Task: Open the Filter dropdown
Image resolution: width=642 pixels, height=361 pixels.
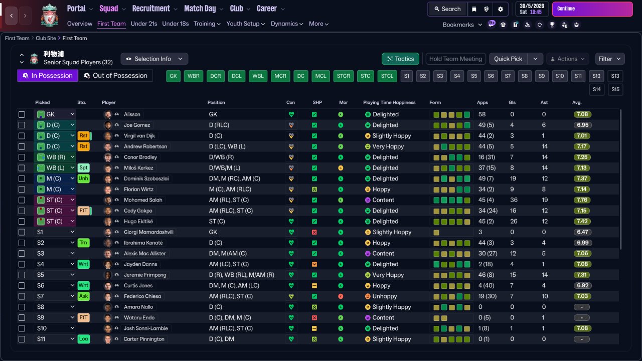Action: click(610, 59)
